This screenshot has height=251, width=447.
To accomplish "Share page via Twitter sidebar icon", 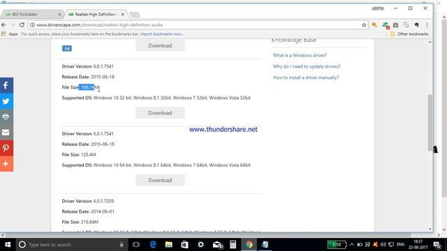I will tap(6, 101).
